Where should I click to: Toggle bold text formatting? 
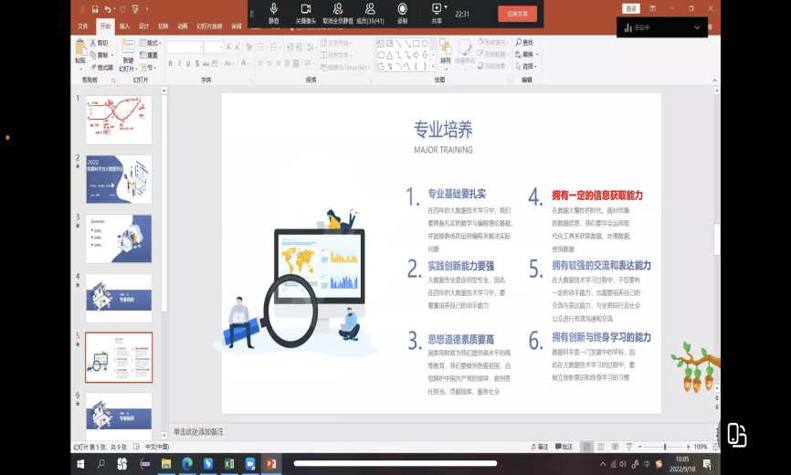pyautogui.click(x=171, y=64)
